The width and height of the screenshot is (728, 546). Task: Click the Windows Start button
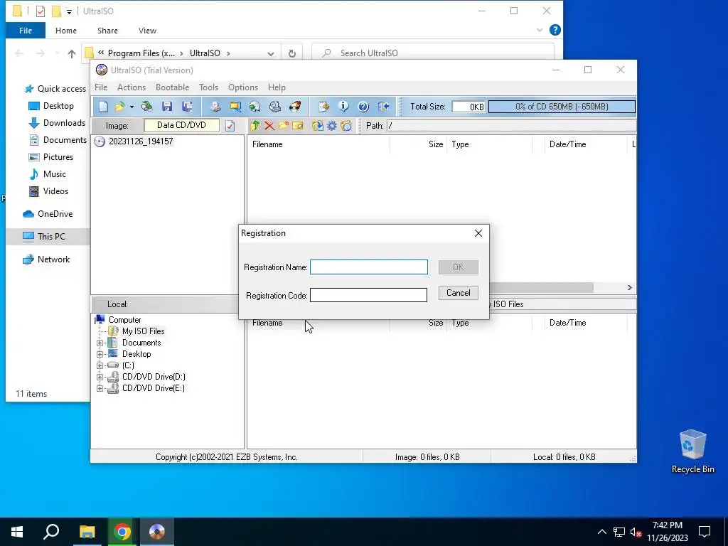point(17,532)
